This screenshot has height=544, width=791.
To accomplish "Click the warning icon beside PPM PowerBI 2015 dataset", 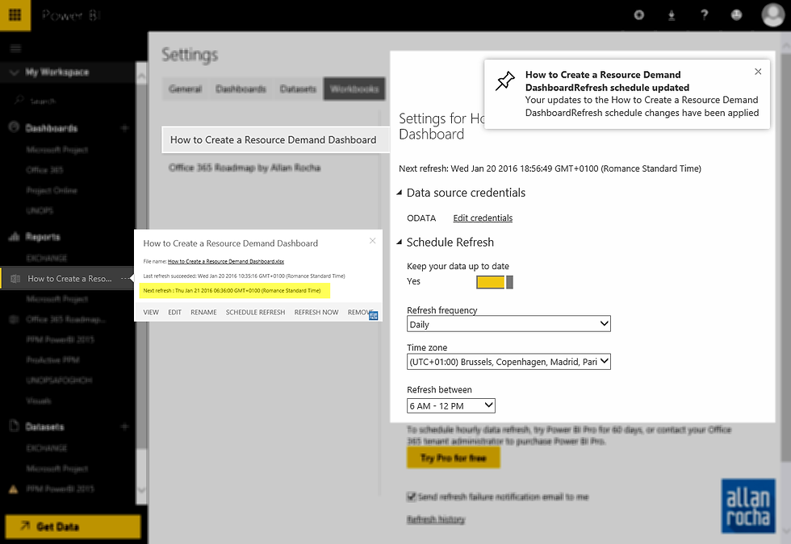I will click(x=14, y=489).
